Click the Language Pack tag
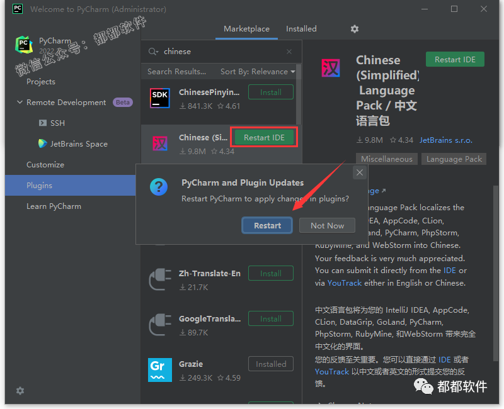Viewport: 504px width, 409px height. click(454, 159)
